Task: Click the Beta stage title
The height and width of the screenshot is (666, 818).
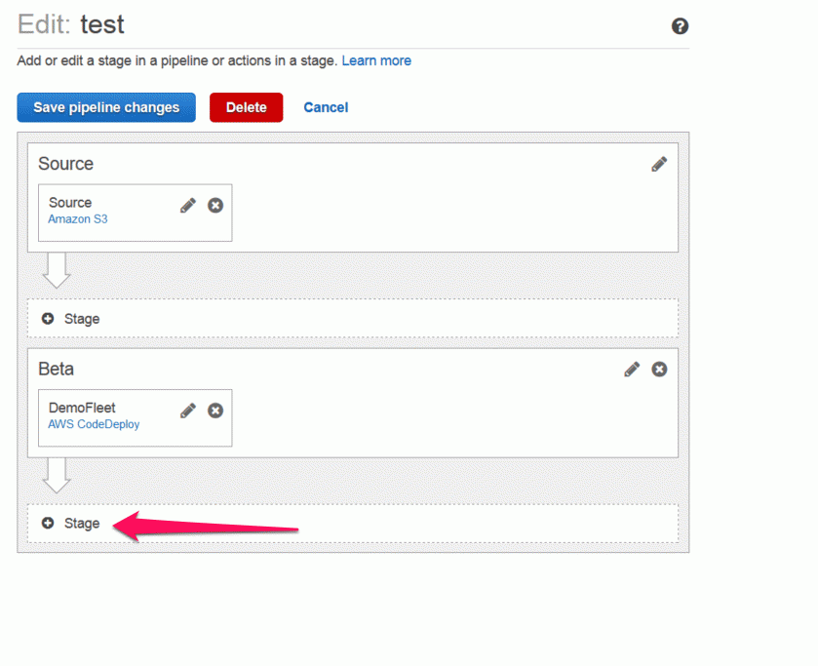Action: 56,369
